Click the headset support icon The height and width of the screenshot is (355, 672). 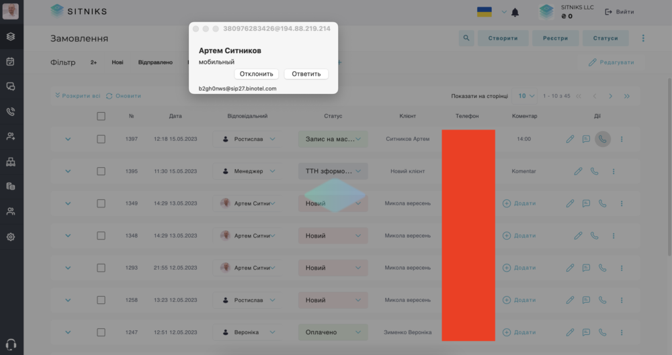pyautogui.click(x=11, y=344)
